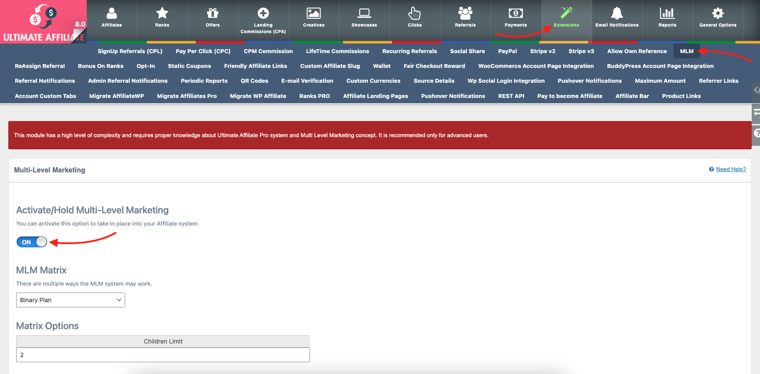Image resolution: width=760 pixels, height=374 pixels.
Task: Open the ReAssign Referral extension
Action: [40, 66]
